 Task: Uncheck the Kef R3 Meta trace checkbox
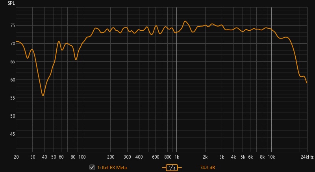coord(93,167)
